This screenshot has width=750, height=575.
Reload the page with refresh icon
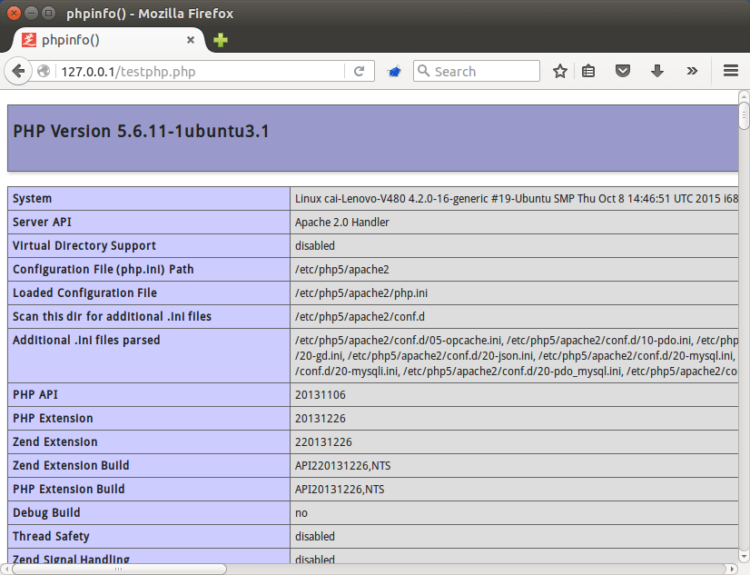(360, 71)
